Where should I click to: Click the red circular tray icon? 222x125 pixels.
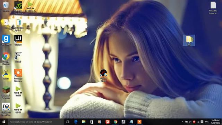(x=194, y=122)
